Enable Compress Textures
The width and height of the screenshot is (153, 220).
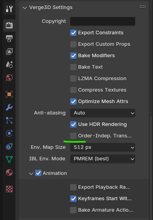[x=73, y=90]
